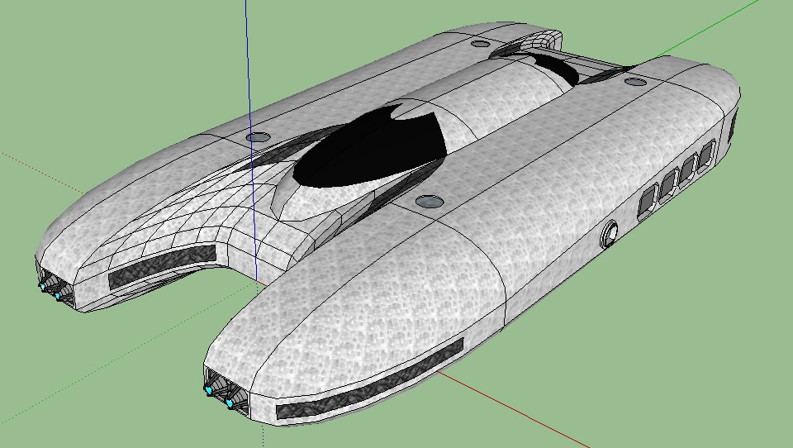
Task: Select circular hatch atop the right hull middle
Action: pos(429,201)
